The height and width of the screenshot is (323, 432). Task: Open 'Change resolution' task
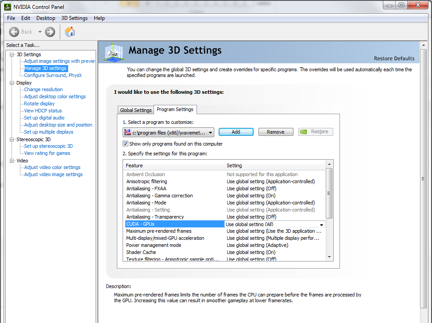43,89
